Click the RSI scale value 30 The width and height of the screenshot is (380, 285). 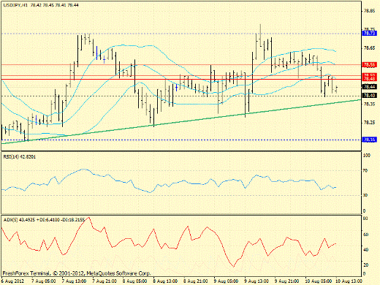coord(365,195)
